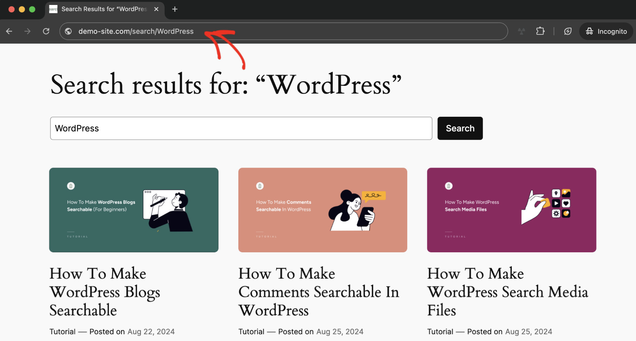Close the Search Results tab
Image resolution: width=636 pixels, height=341 pixels.
tap(156, 9)
